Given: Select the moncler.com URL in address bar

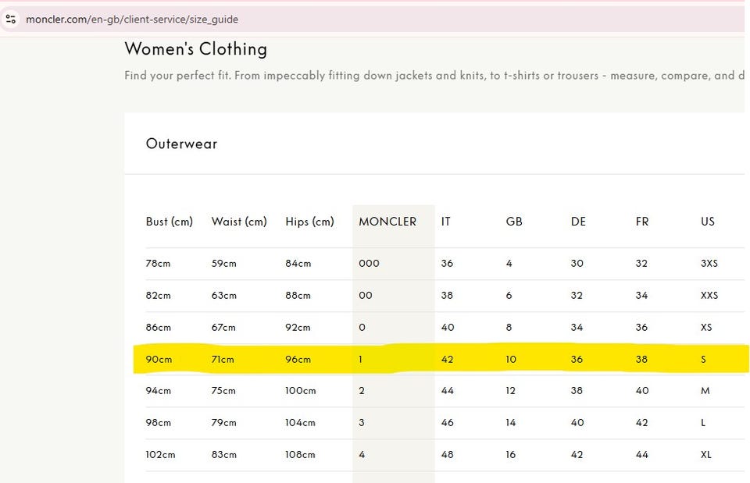Looking at the screenshot, I should (132, 19).
